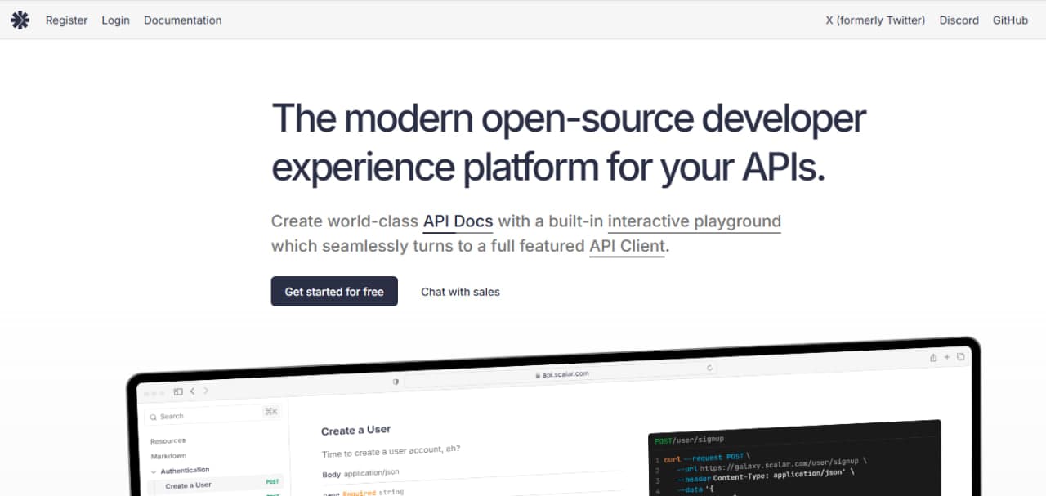Click the browser back arrow in mockup
The image size is (1046, 496).
pos(192,391)
